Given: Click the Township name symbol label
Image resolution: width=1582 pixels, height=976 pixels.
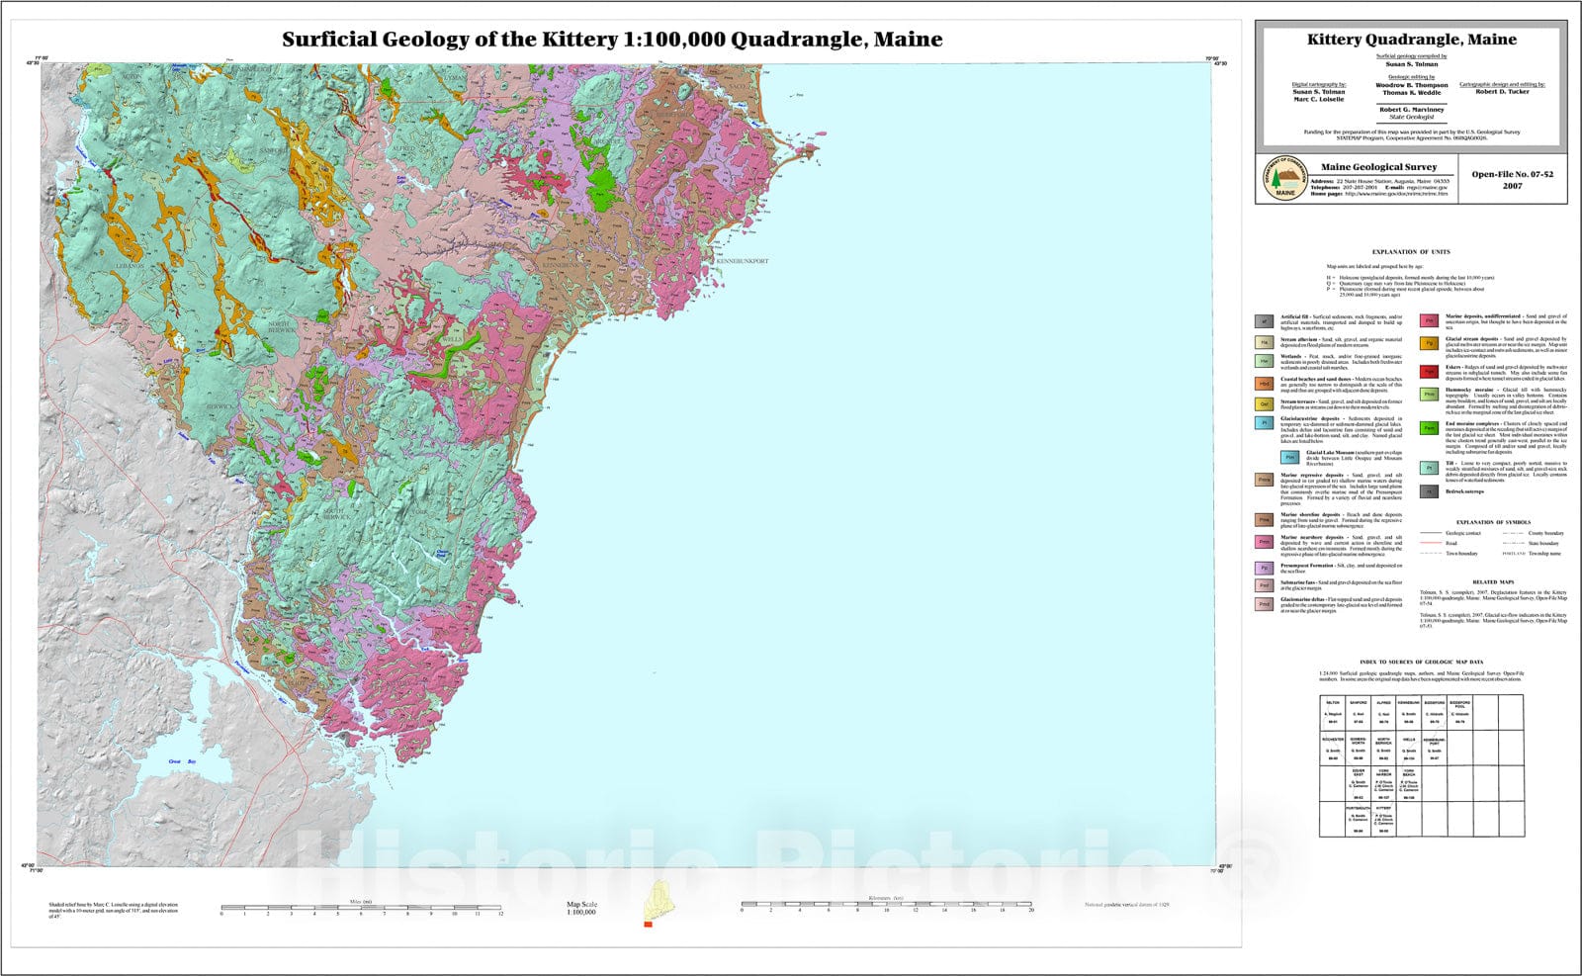Looking at the screenshot, I should [x=1544, y=553].
